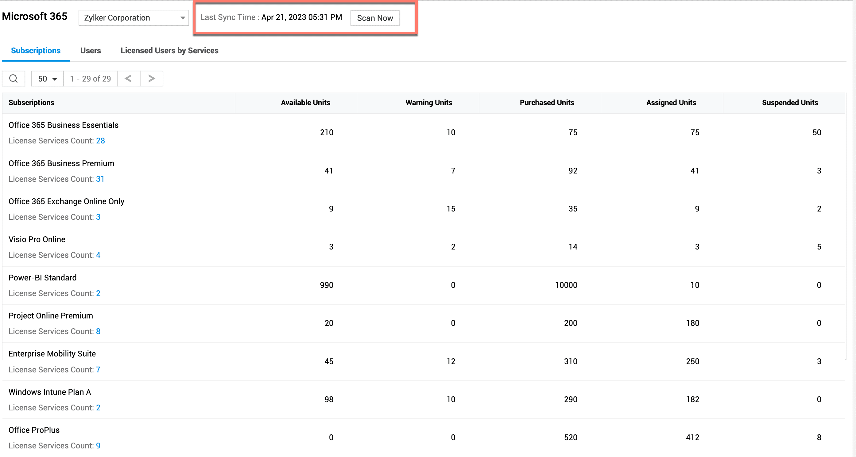
Task: Click the Visio Pro Online subscription name
Action: (x=37, y=239)
